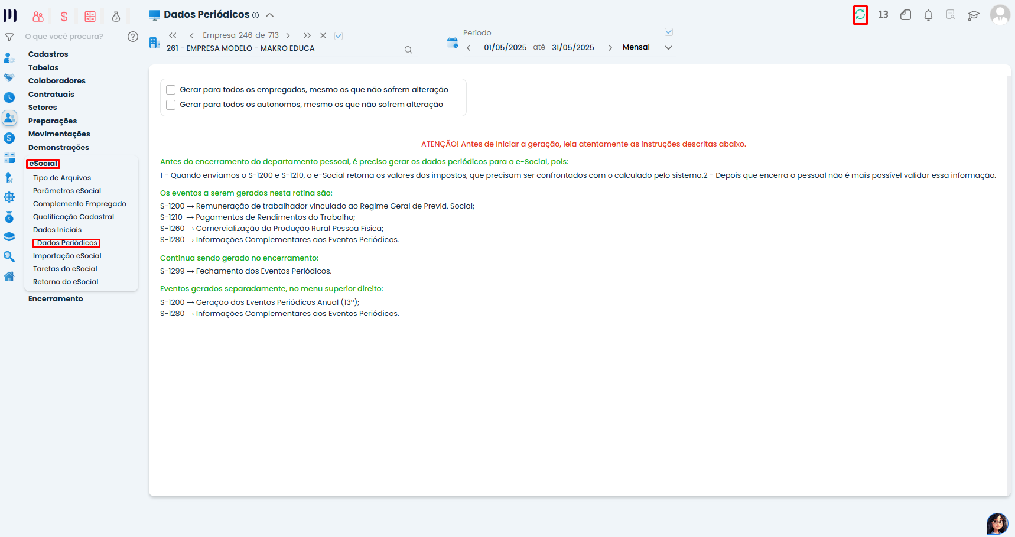The image size is (1015, 537).
Task: Open Importação eSocial menu item
Action: click(67, 256)
